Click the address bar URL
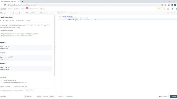 click(x=23, y=5)
